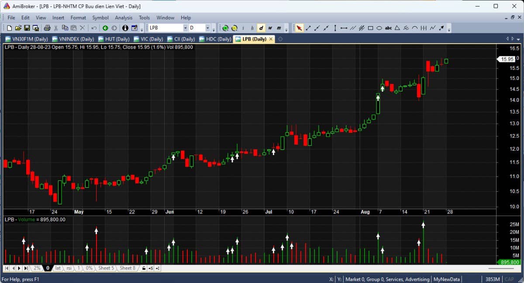Switch to the VNINDEX (Daily) tab
This screenshot has height=283, width=524.
(x=73, y=39)
